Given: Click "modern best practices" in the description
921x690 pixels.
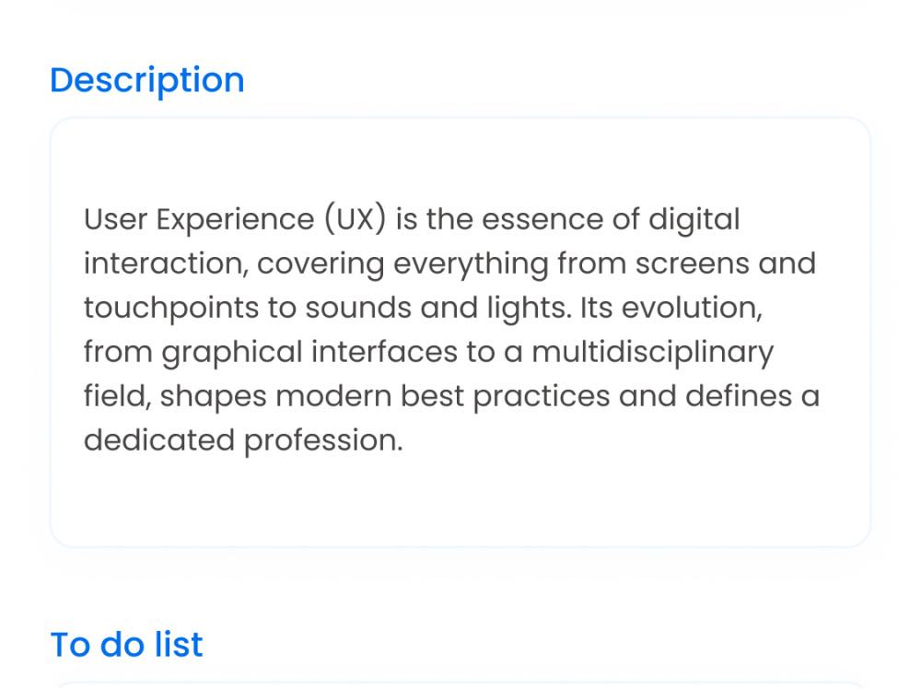Looking at the screenshot, I should click(x=443, y=396).
